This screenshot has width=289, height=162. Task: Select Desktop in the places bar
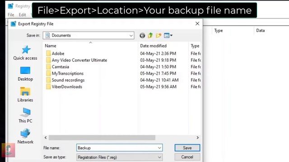(x=25, y=74)
